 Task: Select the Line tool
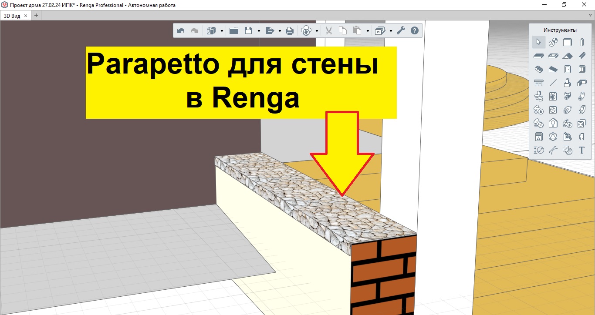tap(553, 83)
